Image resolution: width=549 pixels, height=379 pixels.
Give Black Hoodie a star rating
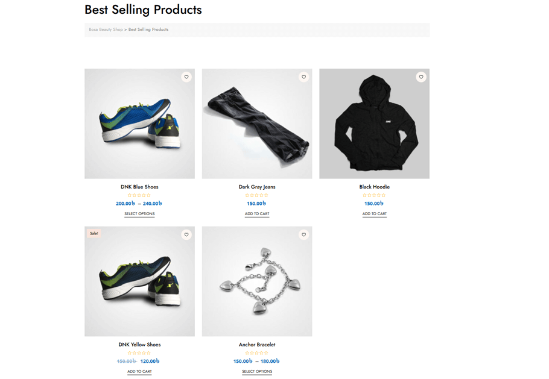pyautogui.click(x=374, y=195)
